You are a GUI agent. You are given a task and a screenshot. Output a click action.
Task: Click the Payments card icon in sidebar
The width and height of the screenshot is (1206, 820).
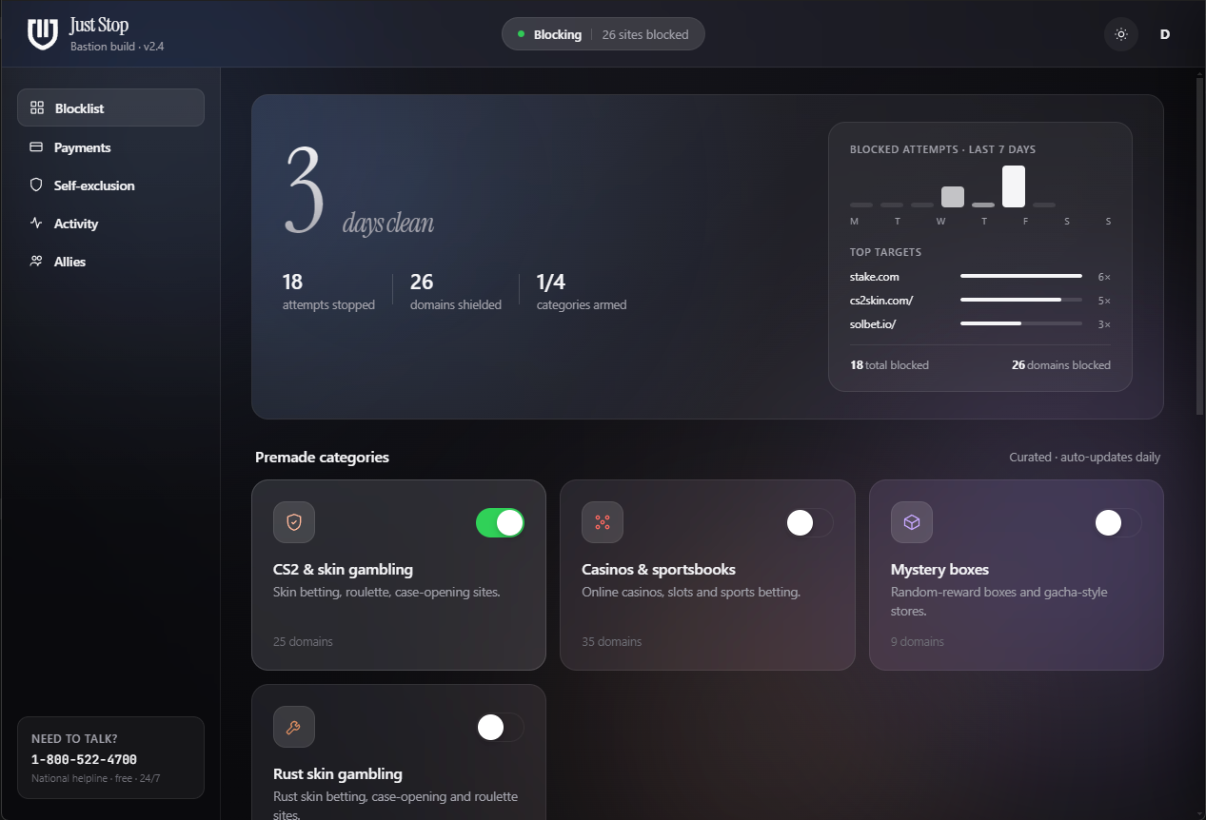click(x=36, y=147)
